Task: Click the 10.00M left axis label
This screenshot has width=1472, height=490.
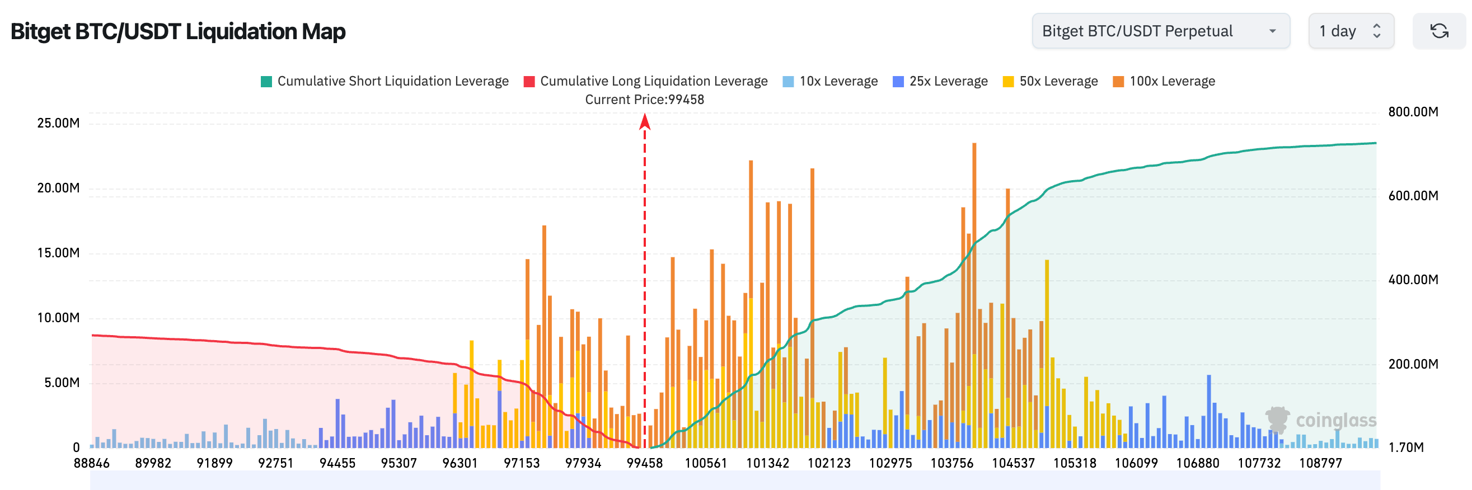Action: pyautogui.click(x=58, y=318)
